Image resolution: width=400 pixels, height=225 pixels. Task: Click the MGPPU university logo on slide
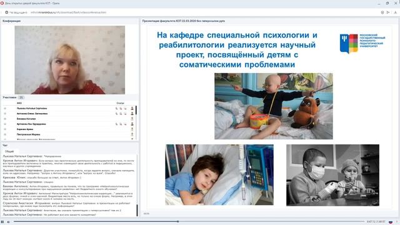[x=362, y=44]
